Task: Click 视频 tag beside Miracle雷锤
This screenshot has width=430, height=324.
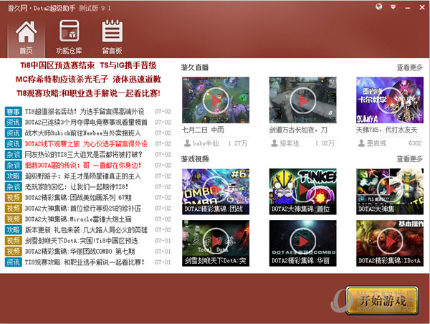Action: coord(13,219)
